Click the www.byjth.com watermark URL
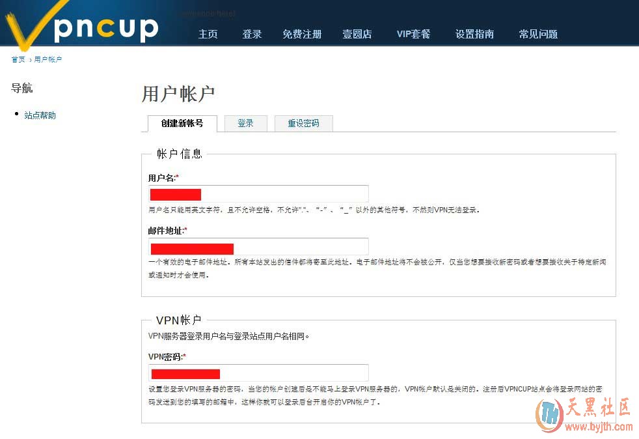The image size is (639, 439). coord(599,427)
